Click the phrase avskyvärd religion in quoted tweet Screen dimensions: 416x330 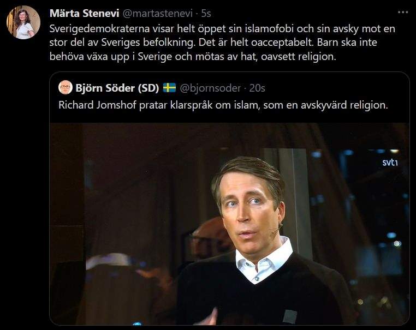pyautogui.click(x=344, y=105)
